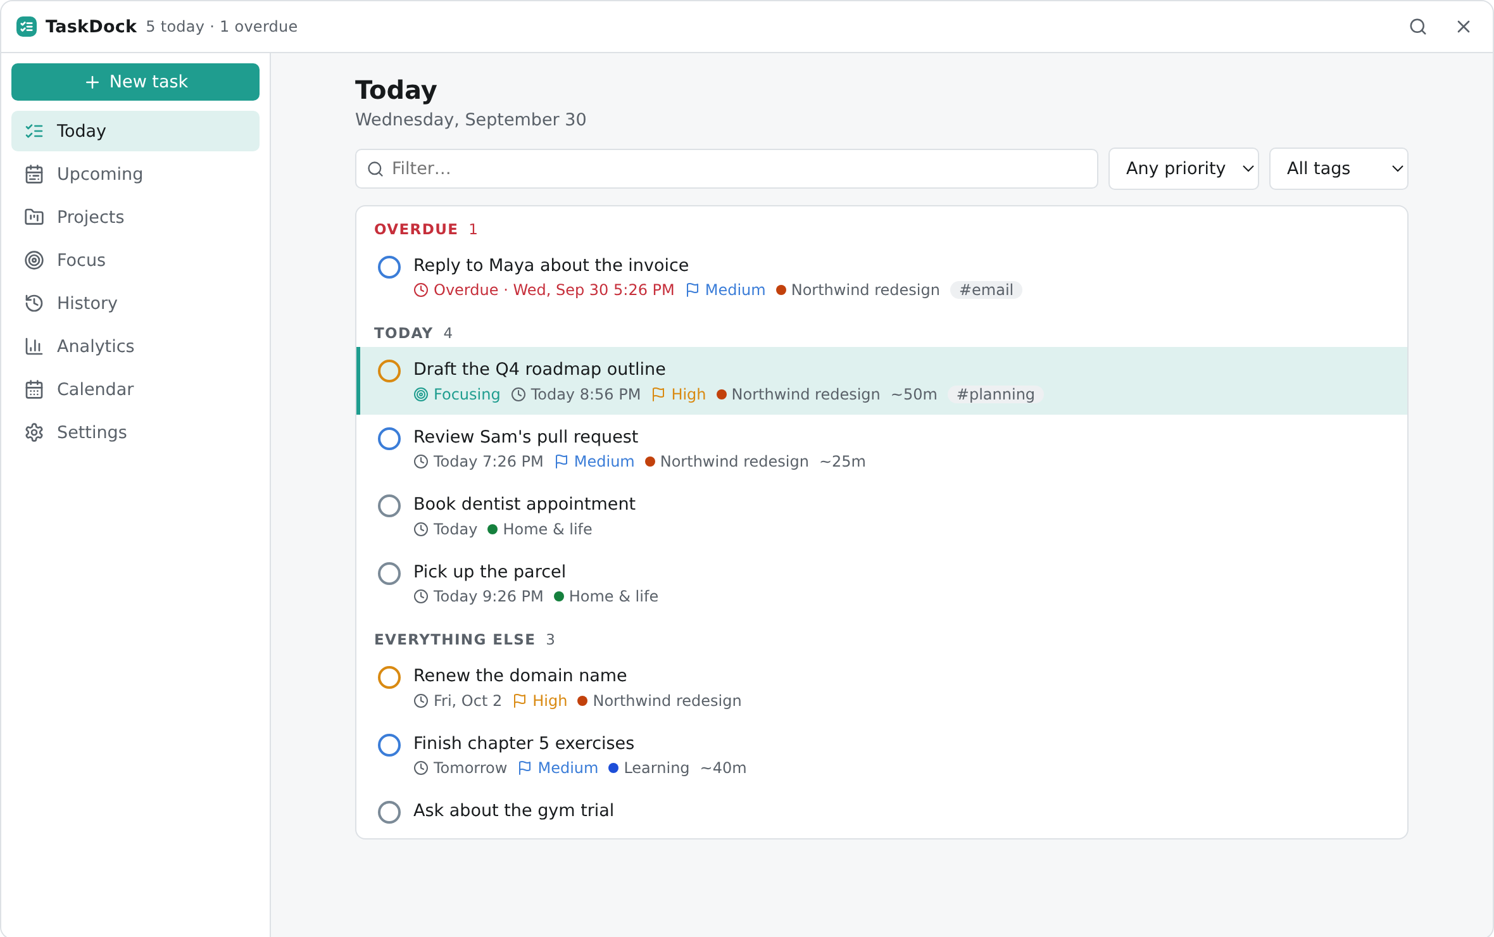
Task: Click the search icon in the title bar
Action: point(1418,27)
